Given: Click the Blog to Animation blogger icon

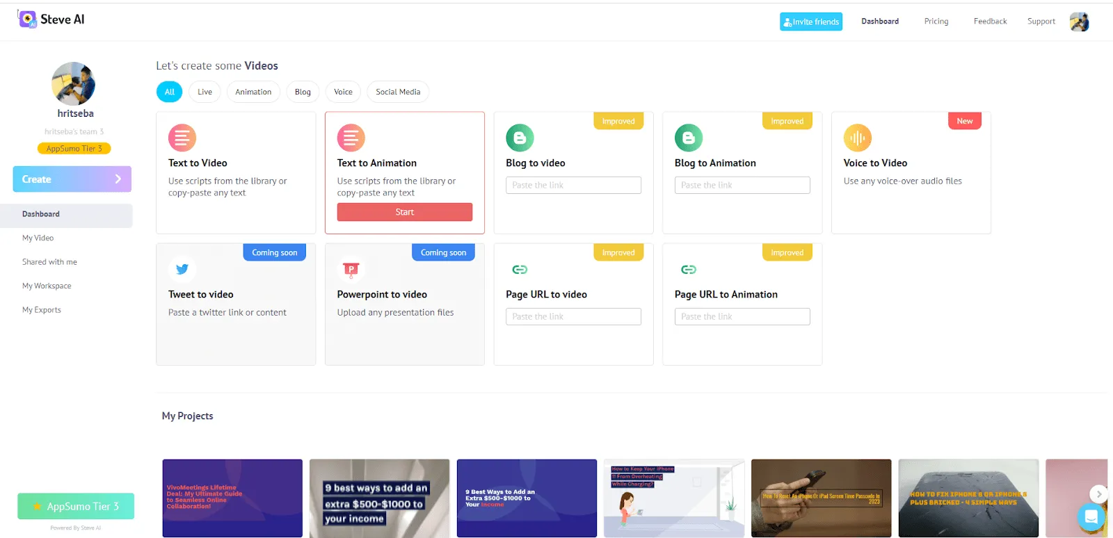Looking at the screenshot, I should click(x=689, y=138).
